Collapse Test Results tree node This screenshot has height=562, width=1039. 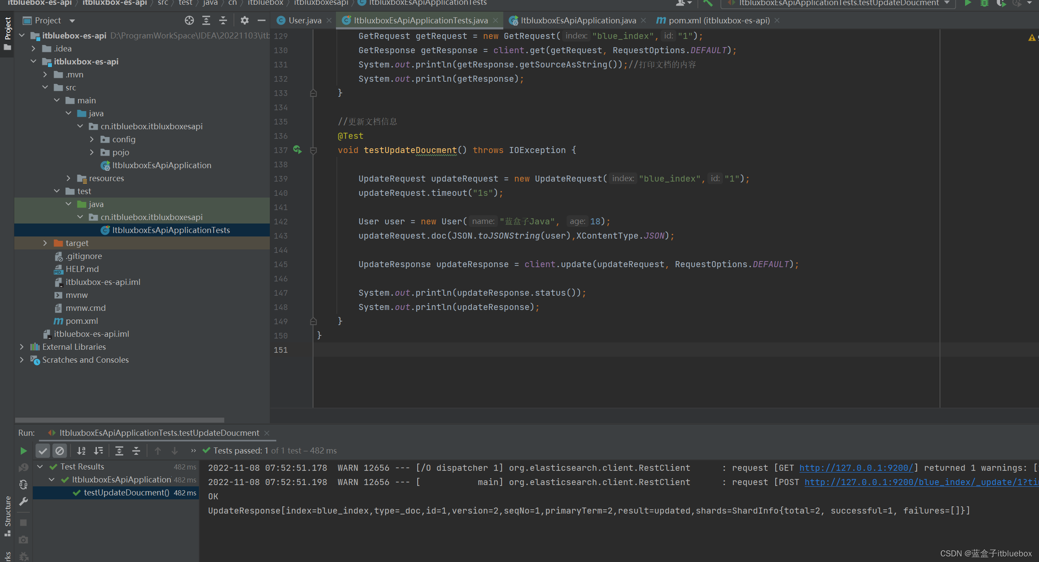[x=40, y=467]
